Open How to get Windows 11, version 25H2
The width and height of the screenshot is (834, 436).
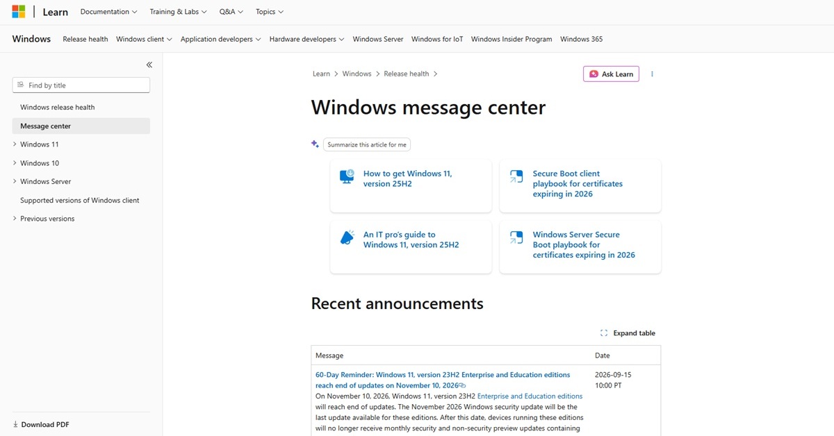pos(408,178)
